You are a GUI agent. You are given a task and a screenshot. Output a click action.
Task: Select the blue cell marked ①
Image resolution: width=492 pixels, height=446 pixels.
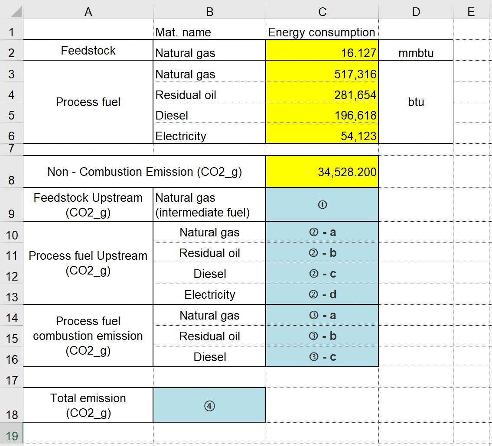(322, 205)
